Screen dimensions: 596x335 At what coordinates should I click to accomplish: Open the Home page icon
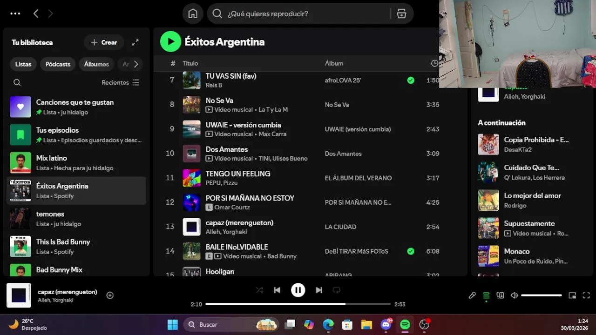pos(193,13)
